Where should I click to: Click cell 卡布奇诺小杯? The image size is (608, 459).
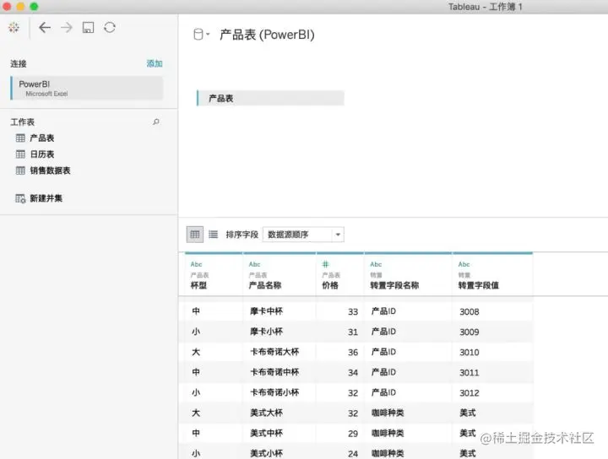point(274,392)
